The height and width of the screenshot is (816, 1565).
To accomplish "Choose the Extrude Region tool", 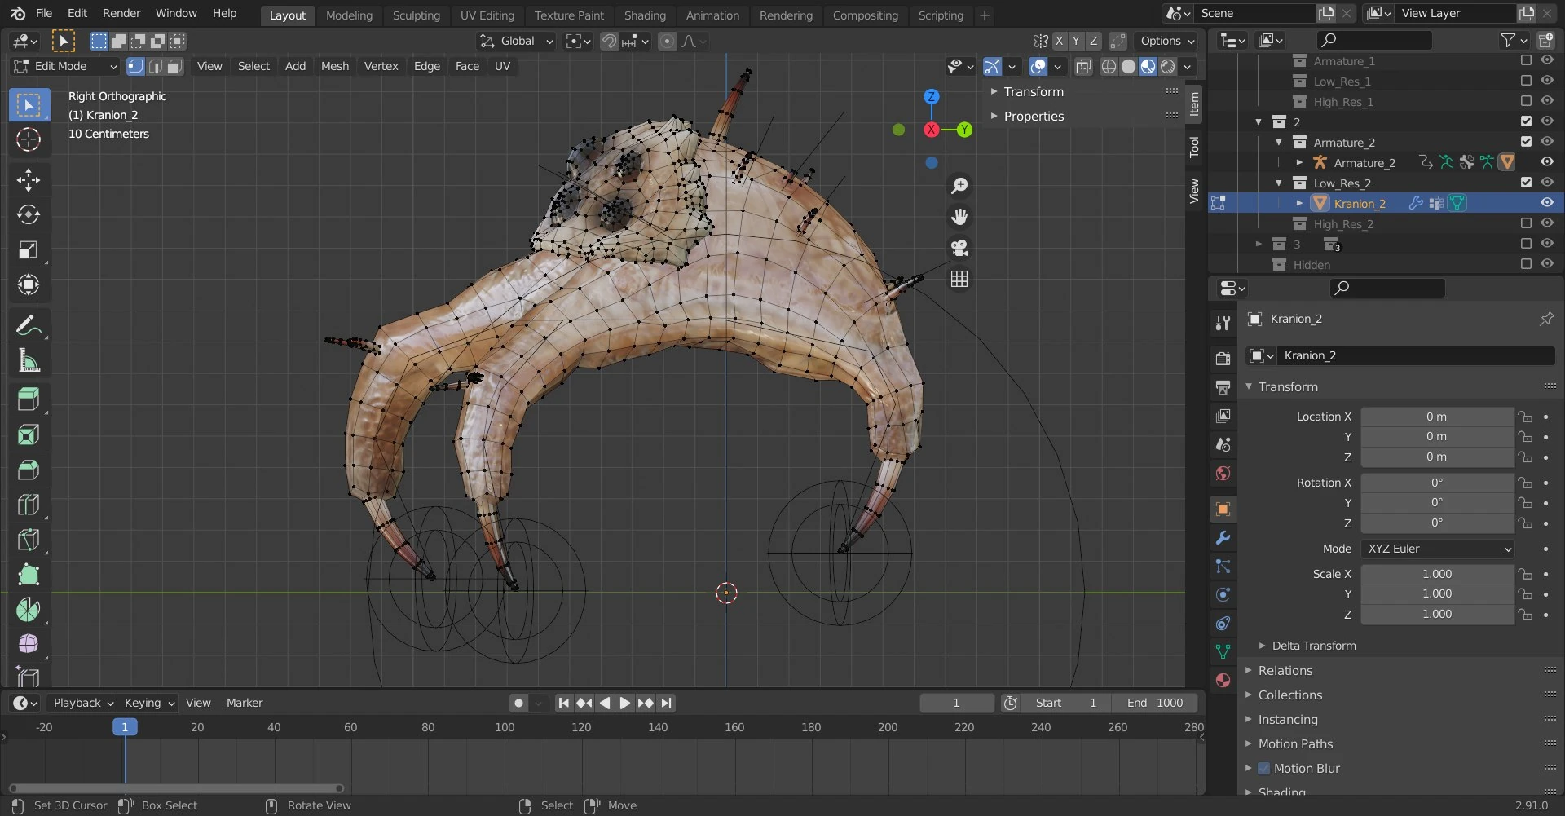I will [x=29, y=399].
